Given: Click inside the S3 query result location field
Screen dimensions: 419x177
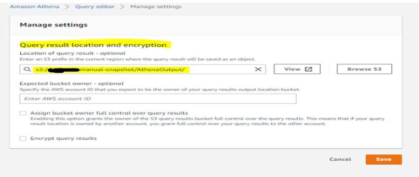Looking at the screenshot, I should coord(142,69).
